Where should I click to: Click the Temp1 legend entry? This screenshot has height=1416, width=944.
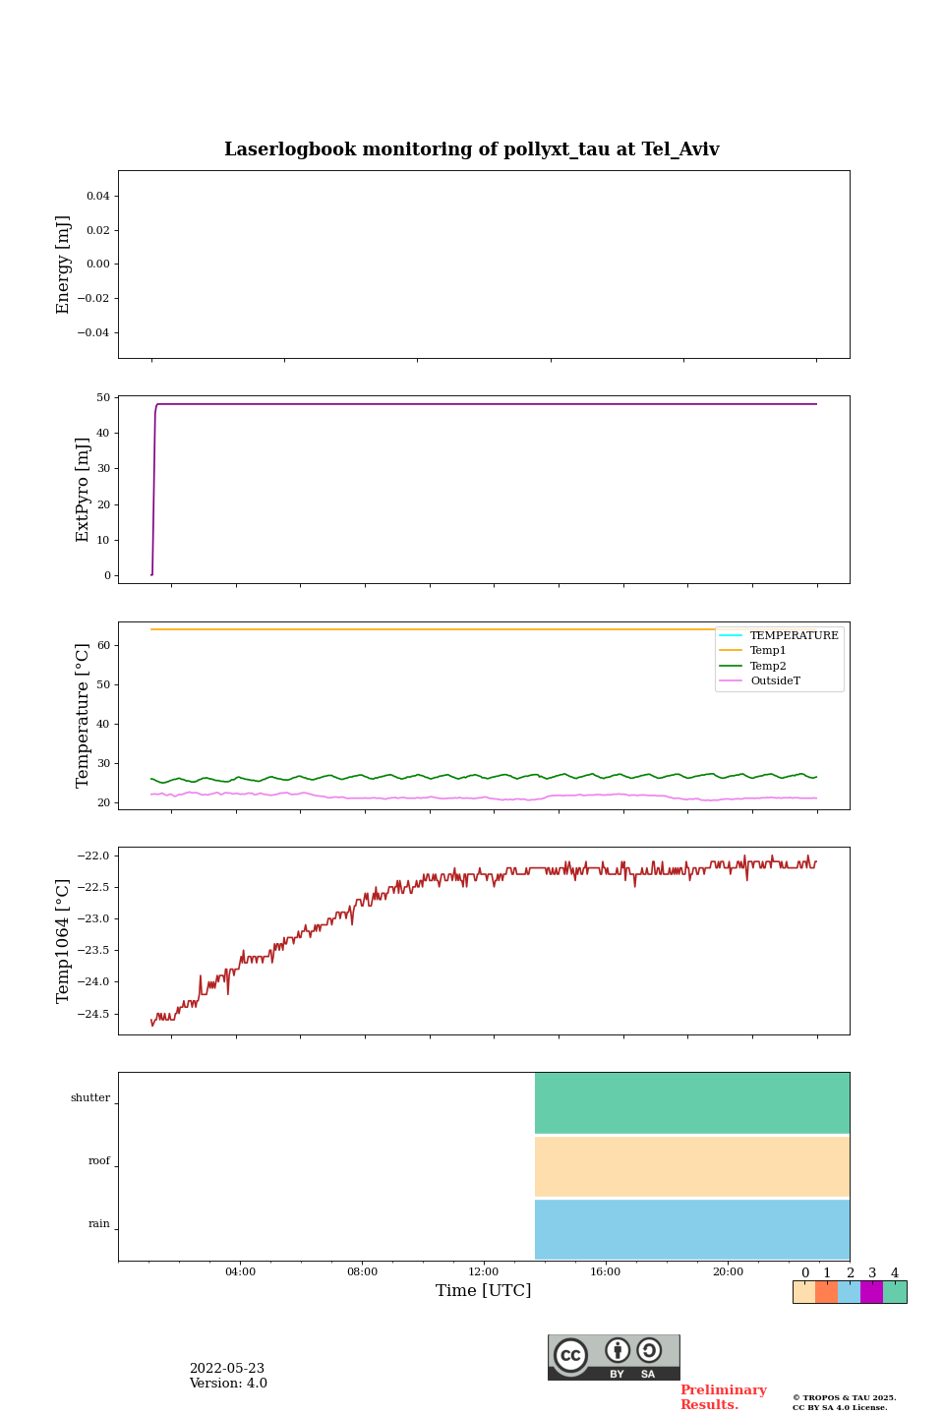tap(753, 651)
